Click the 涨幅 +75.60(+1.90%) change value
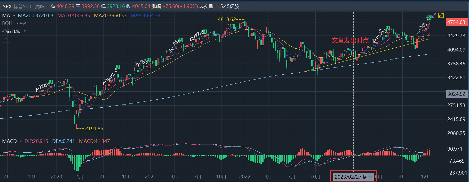Screen dimensions: 469x182 point(175,6)
